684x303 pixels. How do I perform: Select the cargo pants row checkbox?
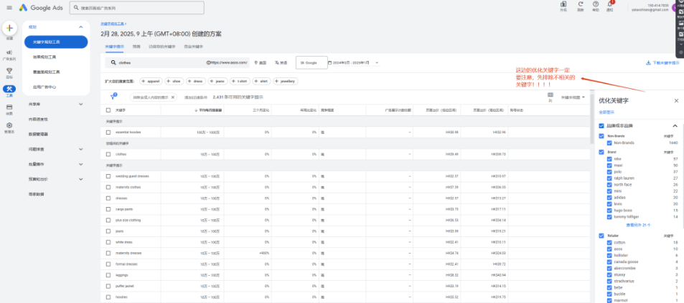click(108, 209)
